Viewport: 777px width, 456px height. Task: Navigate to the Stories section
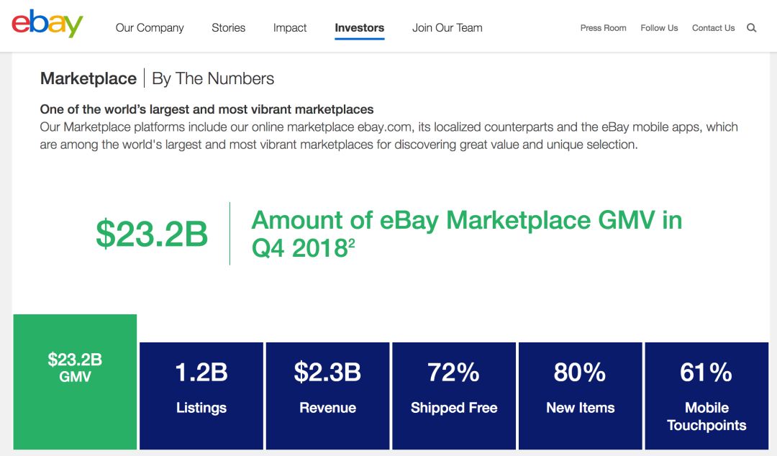tap(228, 28)
